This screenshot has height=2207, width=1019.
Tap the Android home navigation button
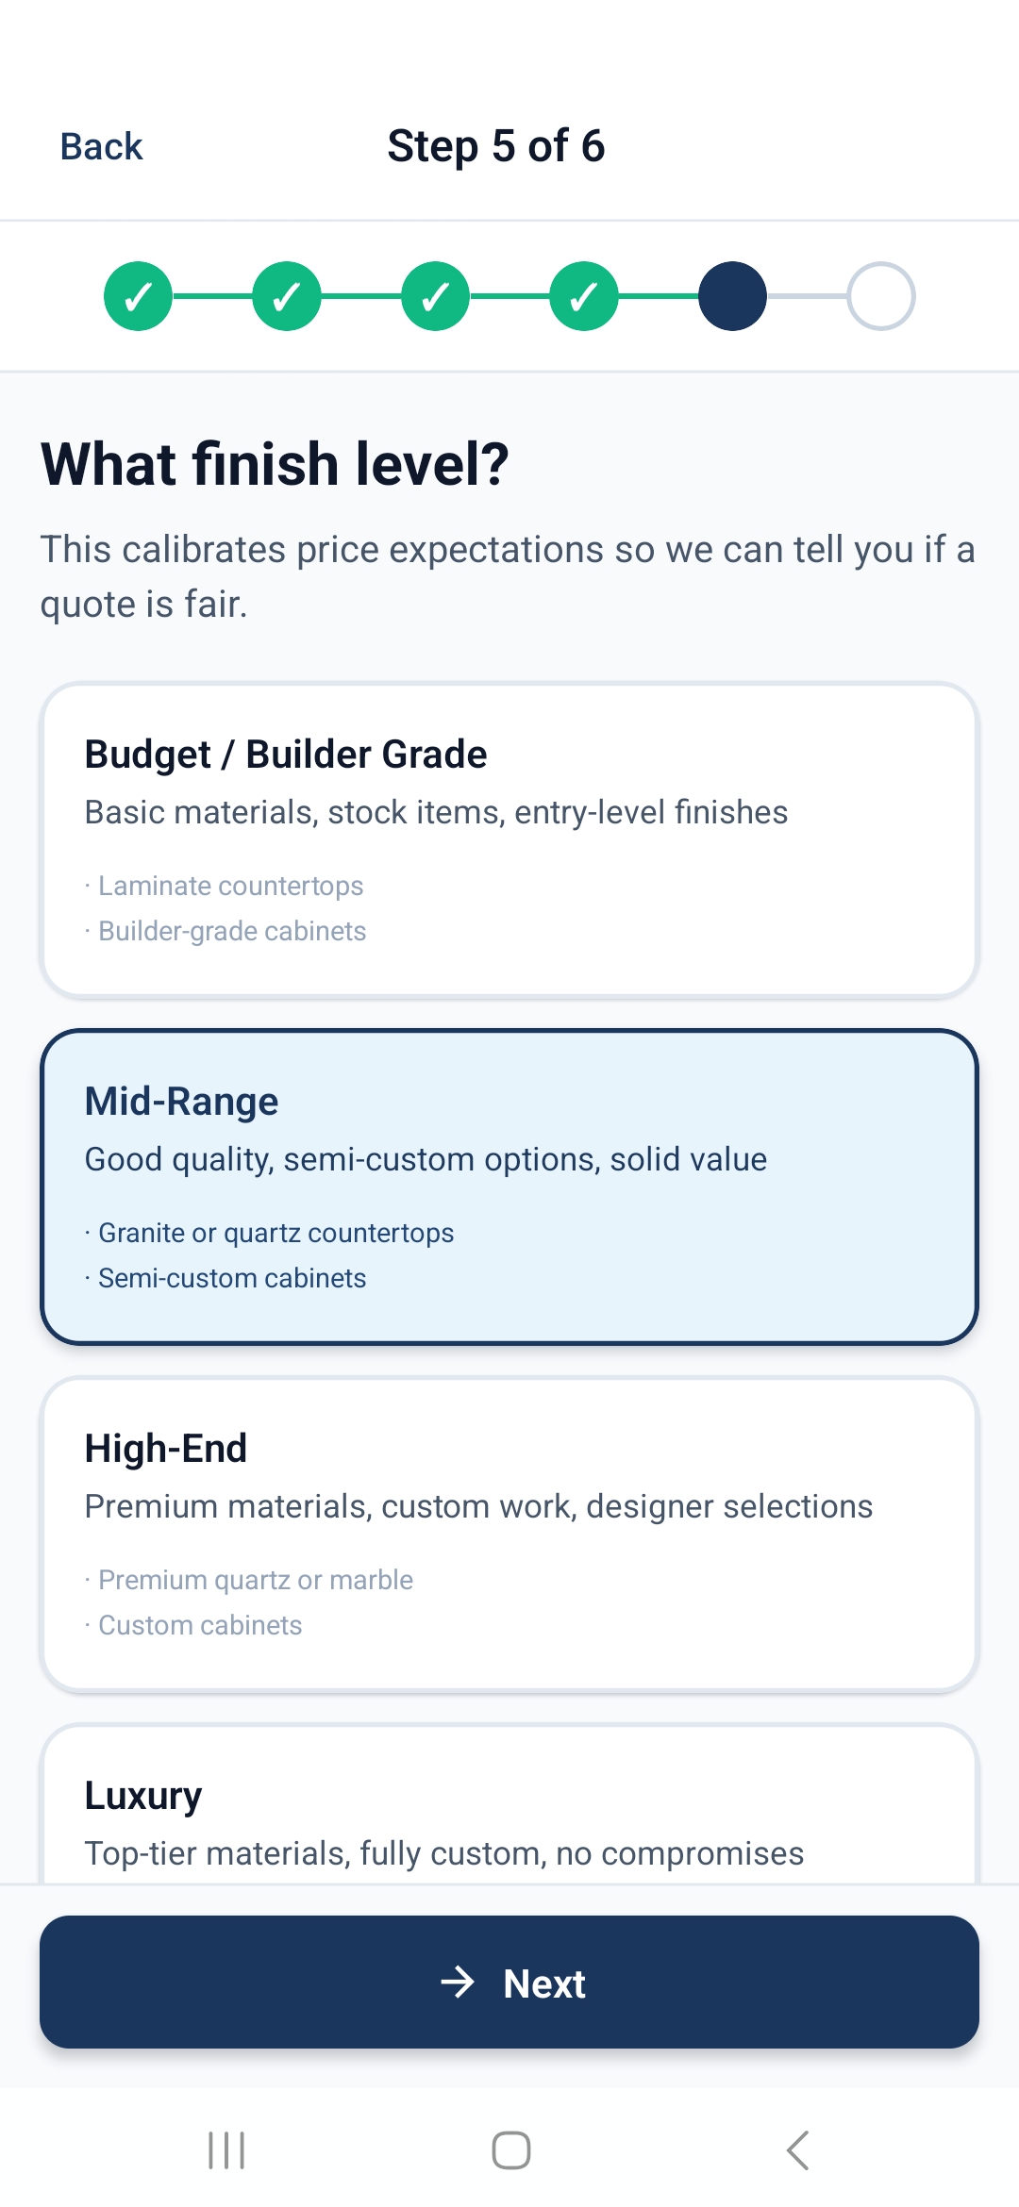[x=510, y=2150]
